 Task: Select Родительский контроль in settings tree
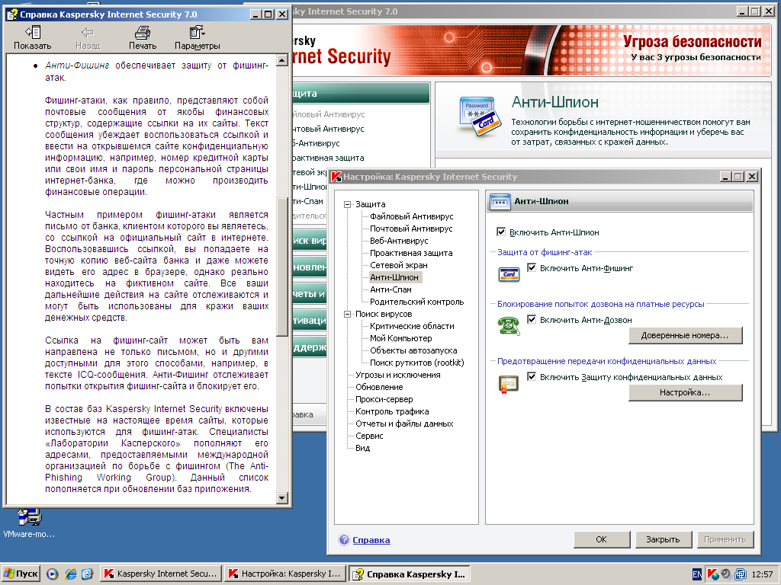416,302
